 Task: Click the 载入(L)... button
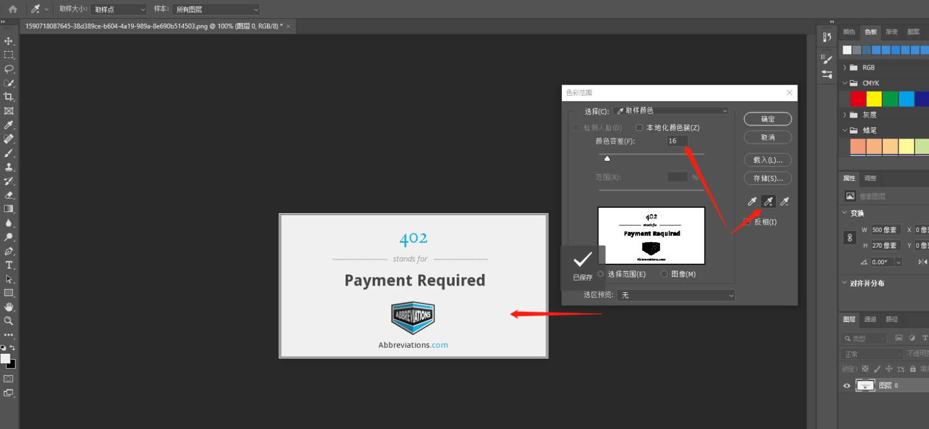tap(768, 160)
